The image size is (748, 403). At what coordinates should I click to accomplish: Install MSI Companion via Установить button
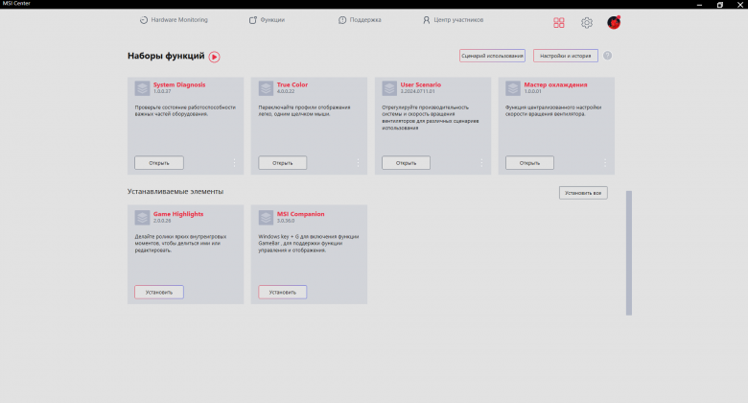coord(282,293)
